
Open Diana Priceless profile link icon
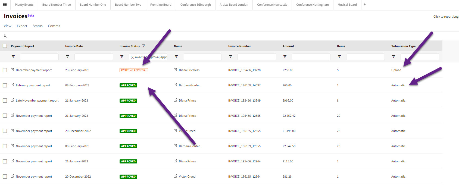176,70
